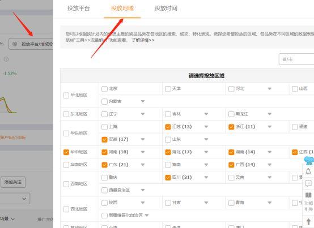Click the 了解详情>> link
This screenshot has height=228, width=314.
pyautogui.click(x=143, y=40)
